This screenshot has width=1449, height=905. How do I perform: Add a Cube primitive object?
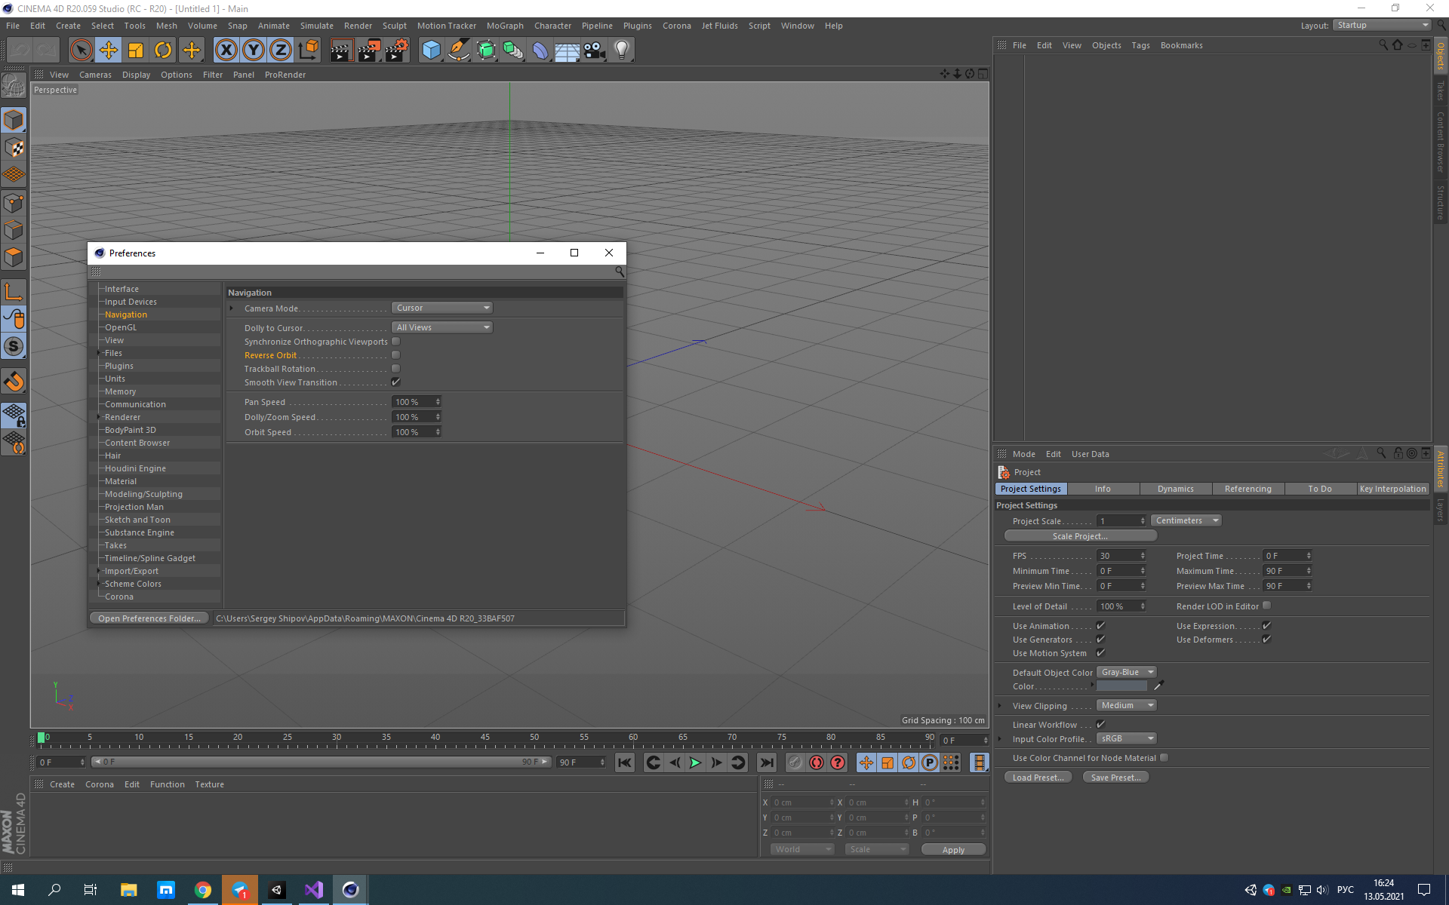pos(431,51)
